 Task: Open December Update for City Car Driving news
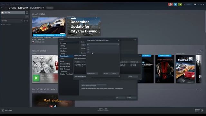84,27
